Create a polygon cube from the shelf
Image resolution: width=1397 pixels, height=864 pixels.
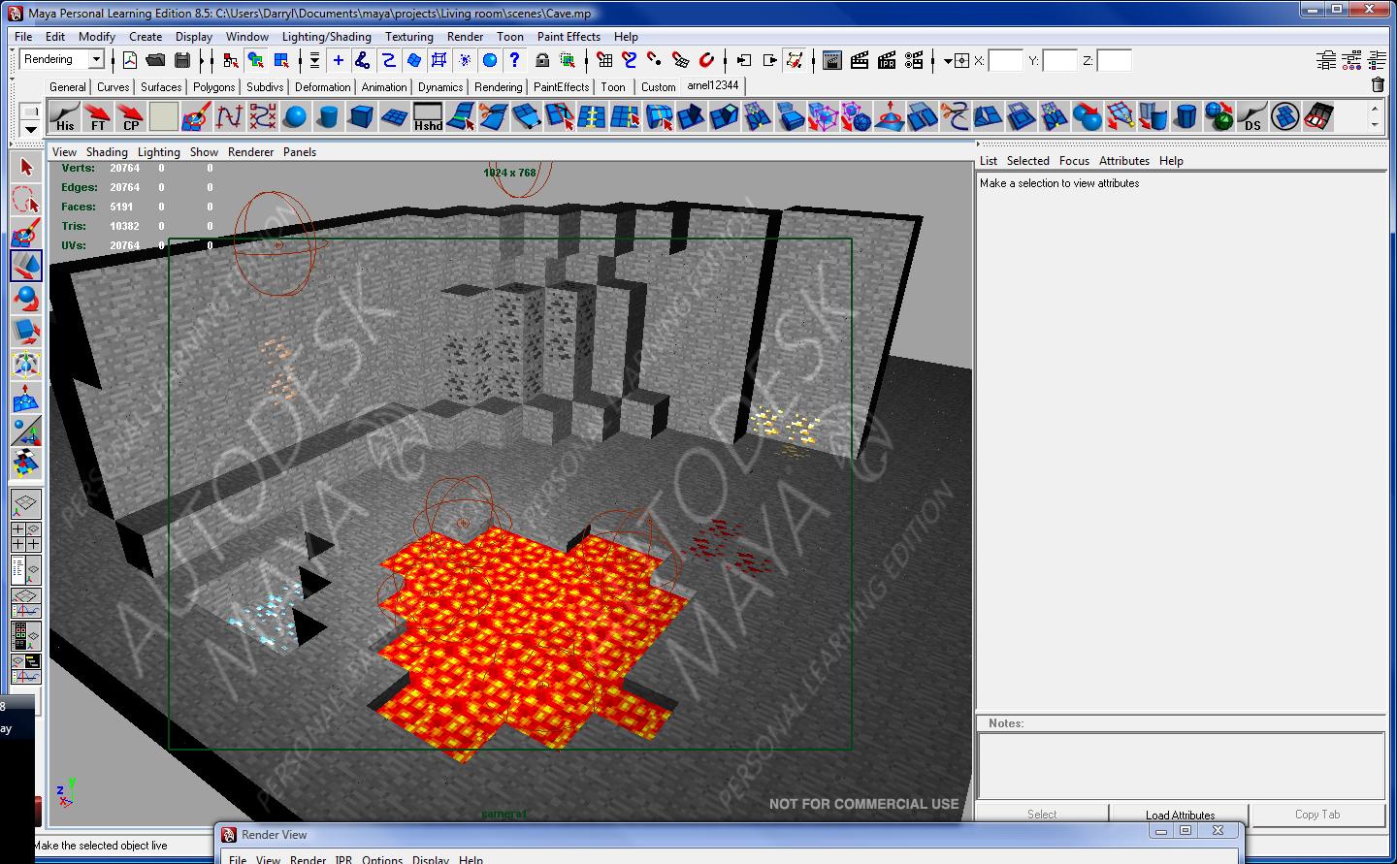tap(362, 117)
